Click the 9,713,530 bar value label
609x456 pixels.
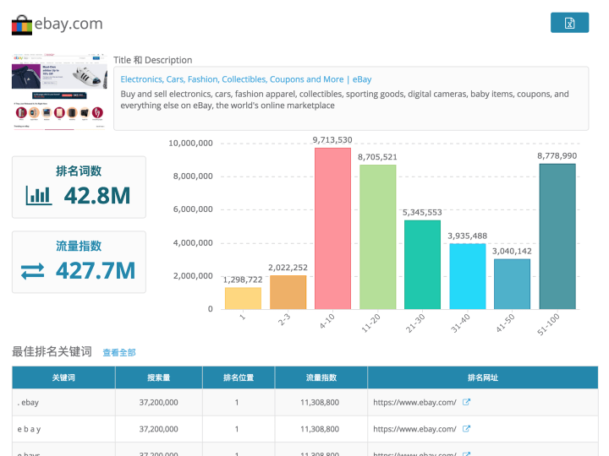pos(332,140)
